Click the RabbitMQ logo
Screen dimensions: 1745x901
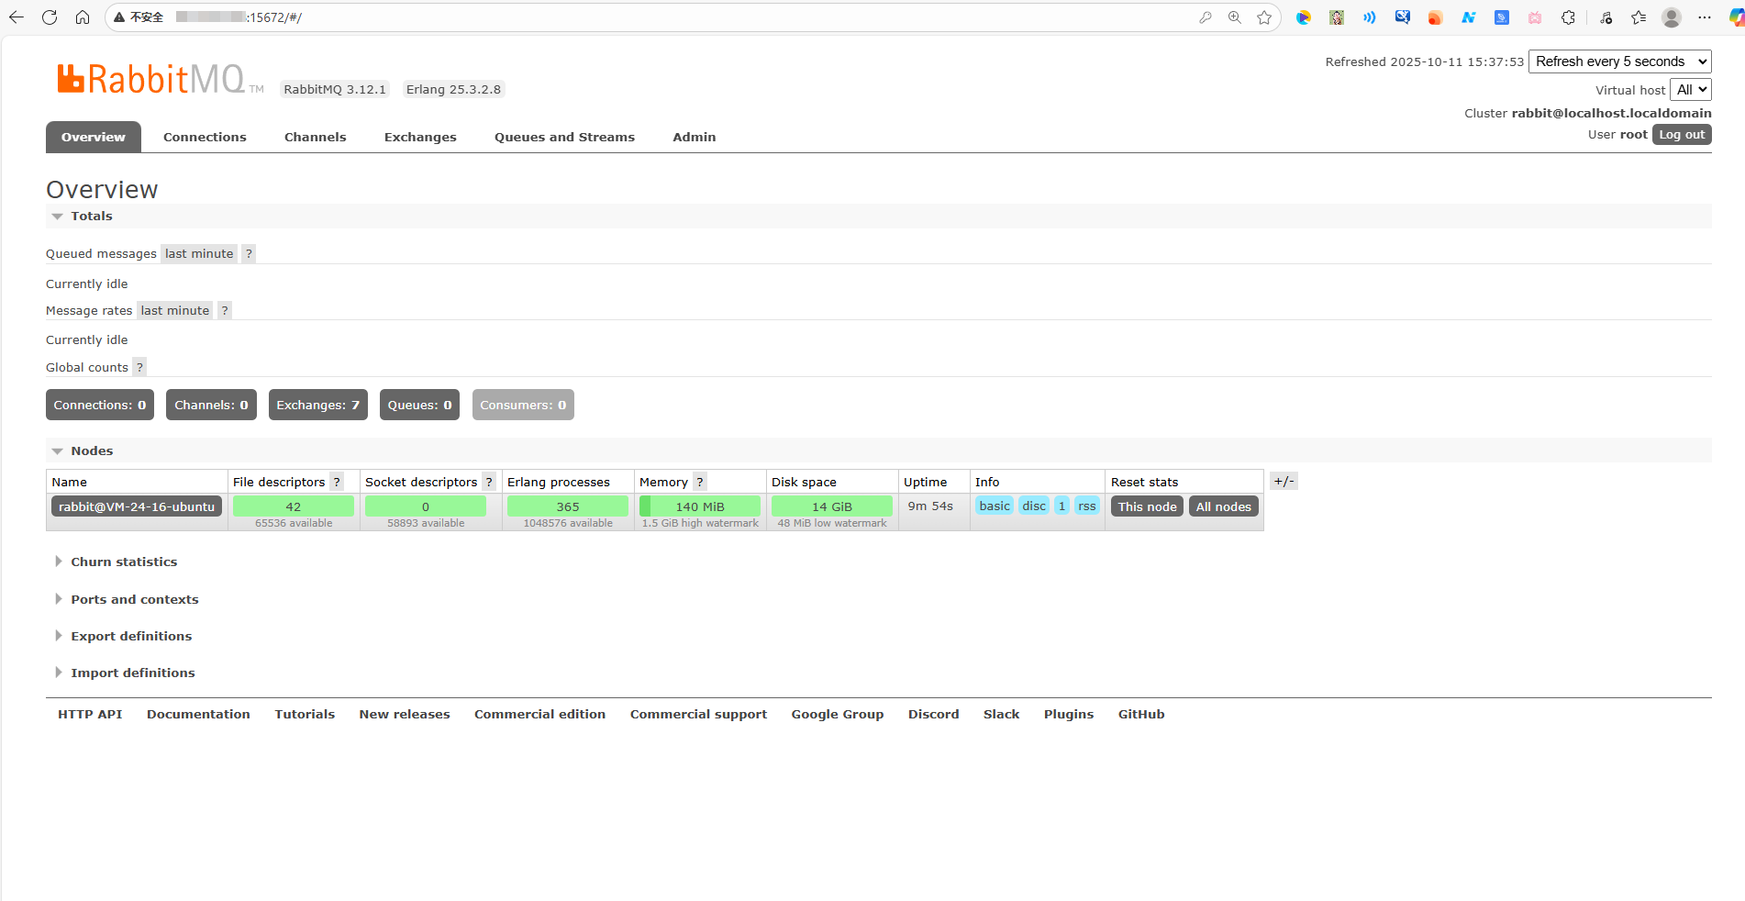151,80
